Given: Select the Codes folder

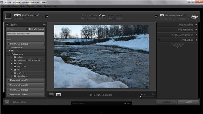Looking at the screenshot, I should click(x=20, y=63).
